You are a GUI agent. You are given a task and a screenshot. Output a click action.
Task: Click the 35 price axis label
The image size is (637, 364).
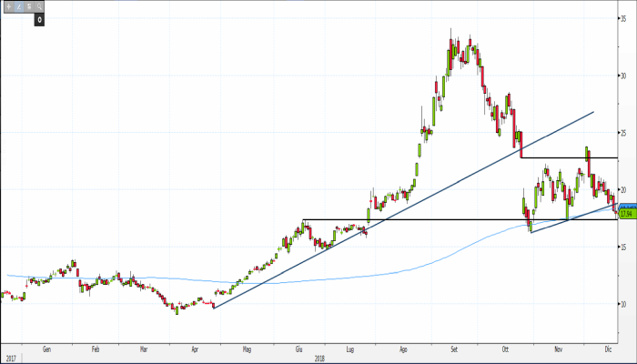[625, 18]
